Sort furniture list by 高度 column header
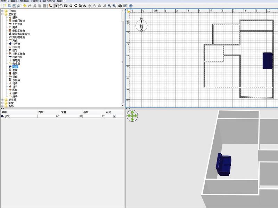This screenshot has height=208, width=278. (94, 112)
